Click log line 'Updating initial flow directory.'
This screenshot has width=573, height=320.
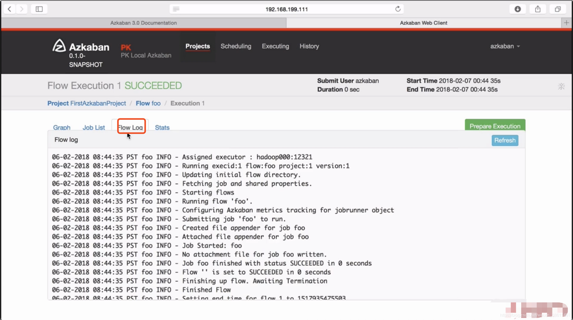[176, 174]
